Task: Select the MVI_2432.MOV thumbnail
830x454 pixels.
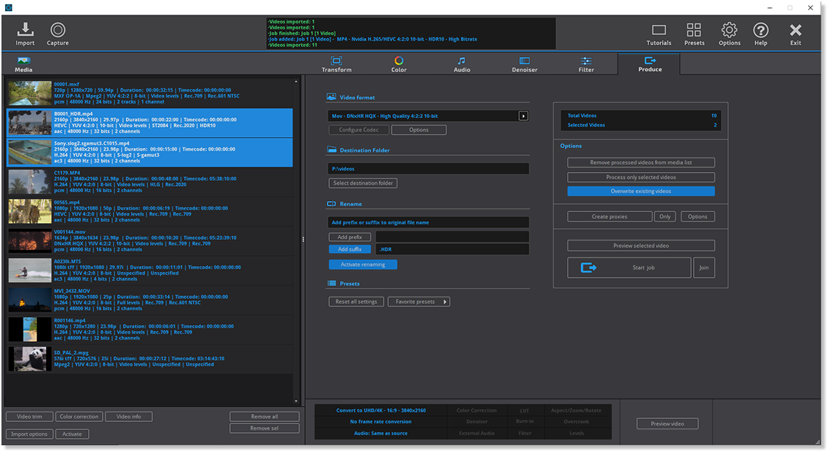Action: point(30,300)
